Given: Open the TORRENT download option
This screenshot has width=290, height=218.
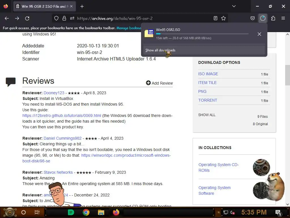Looking at the screenshot, I should coord(208,100).
